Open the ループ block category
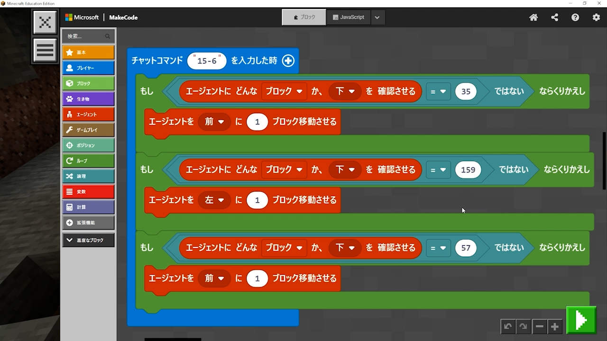The height and width of the screenshot is (341, 607). pos(88,161)
